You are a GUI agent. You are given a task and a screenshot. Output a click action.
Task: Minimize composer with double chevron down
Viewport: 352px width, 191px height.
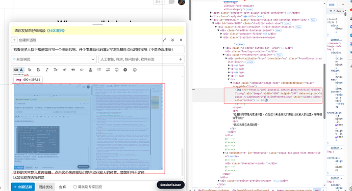point(172,40)
